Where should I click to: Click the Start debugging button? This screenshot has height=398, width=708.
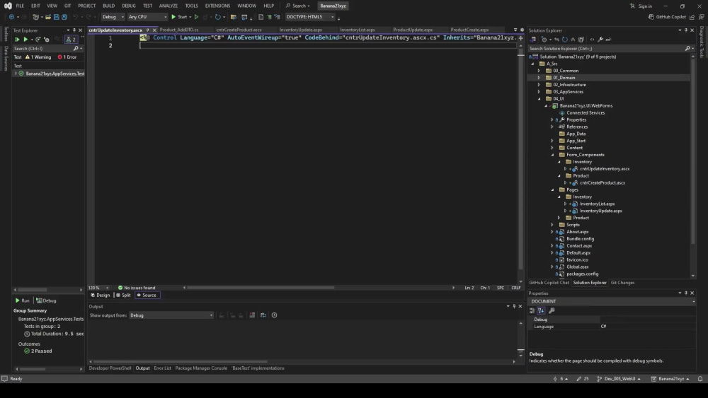[x=179, y=17]
